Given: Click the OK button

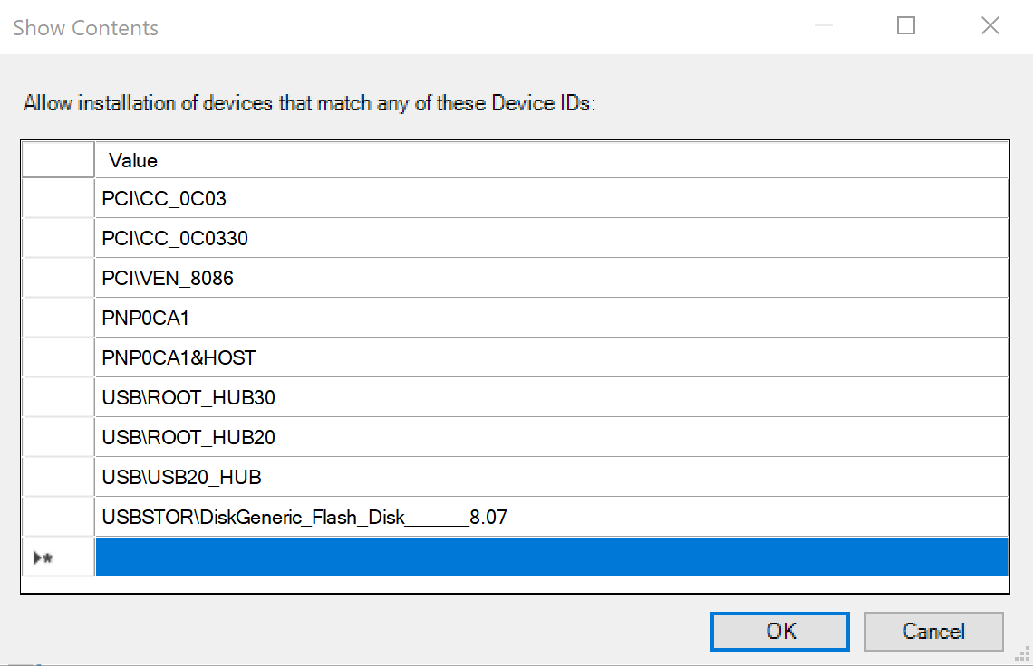Looking at the screenshot, I should pyautogui.click(x=779, y=631).
